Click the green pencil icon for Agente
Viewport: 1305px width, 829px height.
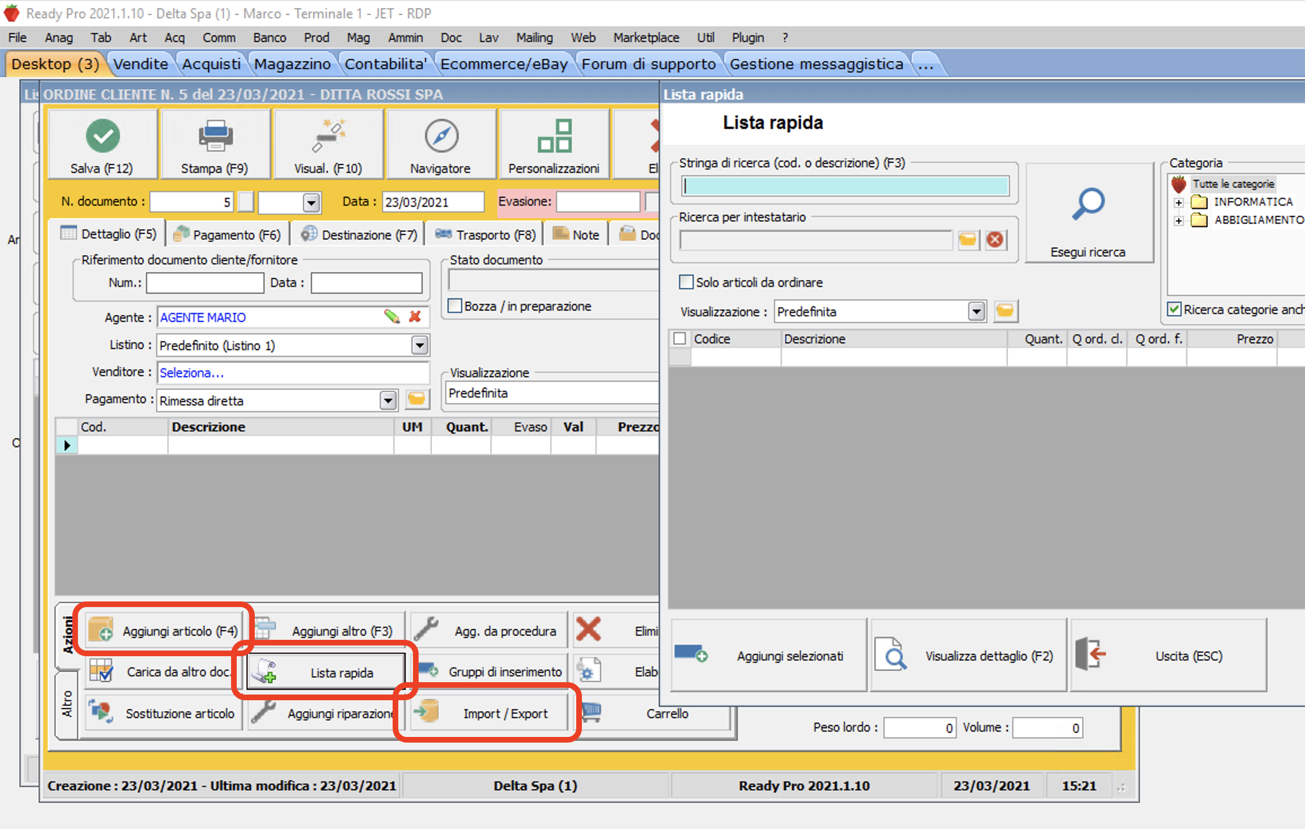point(392,316)
